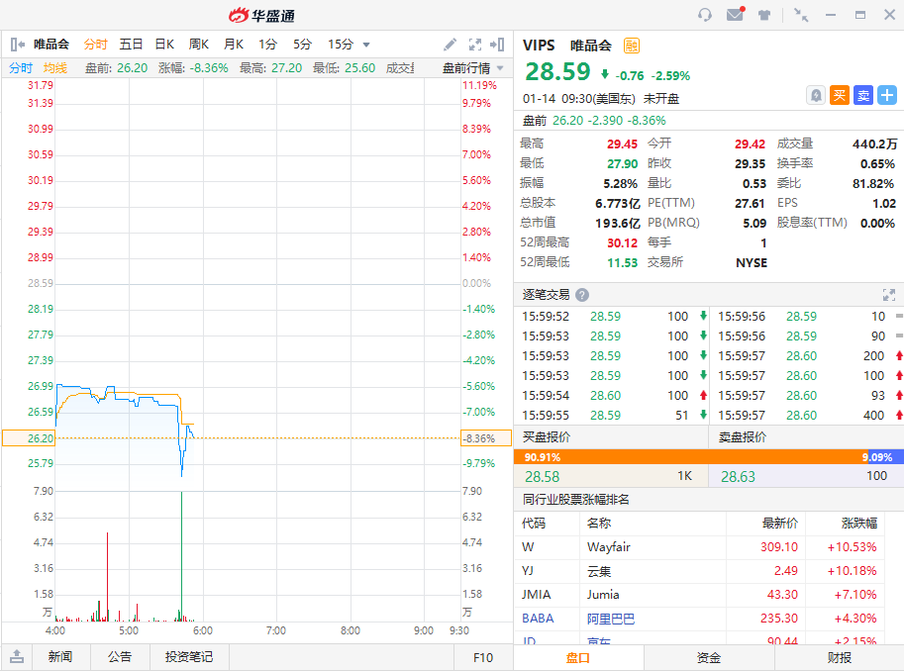This screenshot has width=904, height=671.
Task: Click the share icon beside 新闻
Action: click(17, 656)
